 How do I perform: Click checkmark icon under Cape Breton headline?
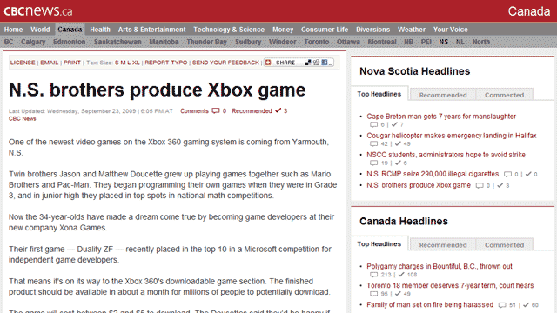[x=394, y=124]
